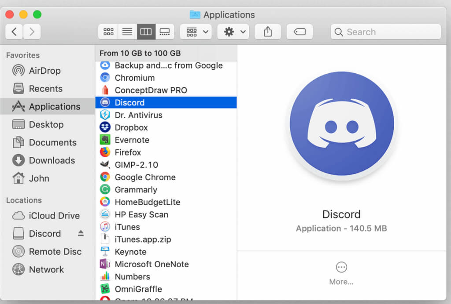Open AirDrop in the sidebar
The height and width of the screenshot is (304, 451).
(44, 71)
